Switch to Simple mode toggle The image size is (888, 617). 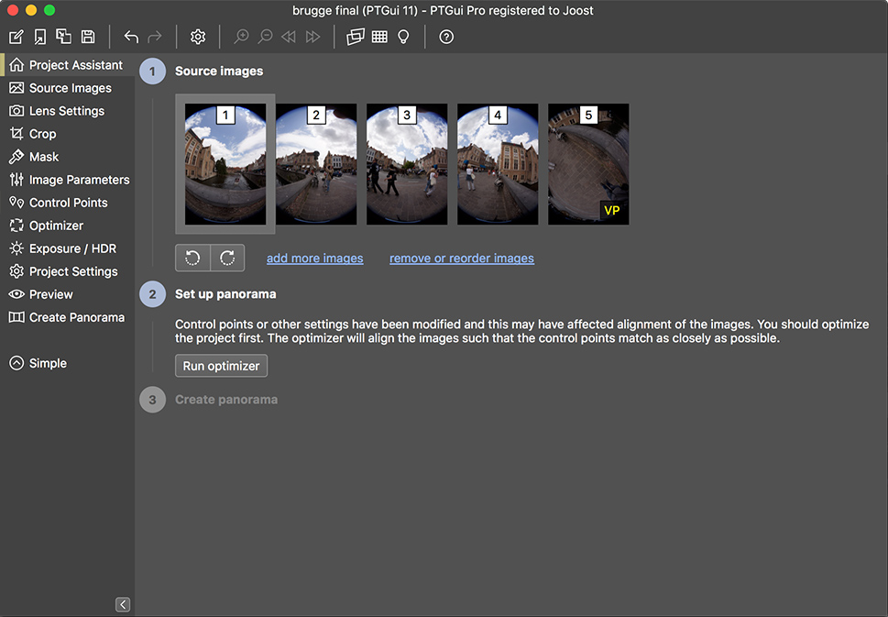coord(38,363)
